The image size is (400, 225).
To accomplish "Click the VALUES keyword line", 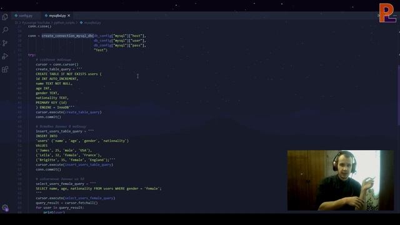I will pos(42,146).
